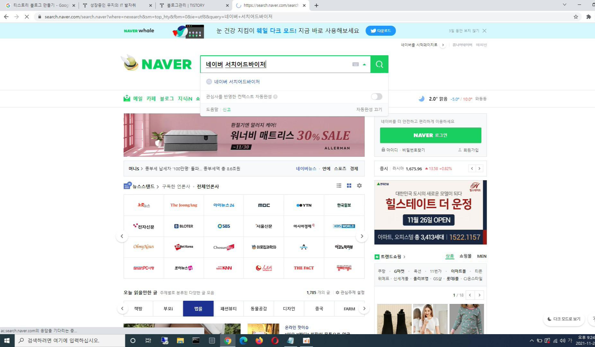Screen dimensions: 595x347
Task: Go to previous newsstand page arrow
Action: (122, 236)
